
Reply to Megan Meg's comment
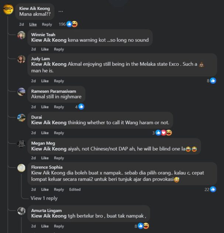[59, 158]
